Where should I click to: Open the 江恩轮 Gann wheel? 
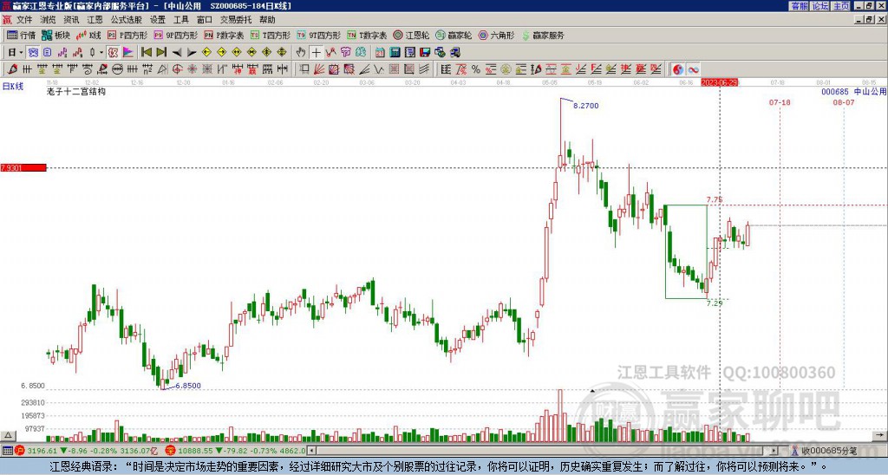point(411,35)
